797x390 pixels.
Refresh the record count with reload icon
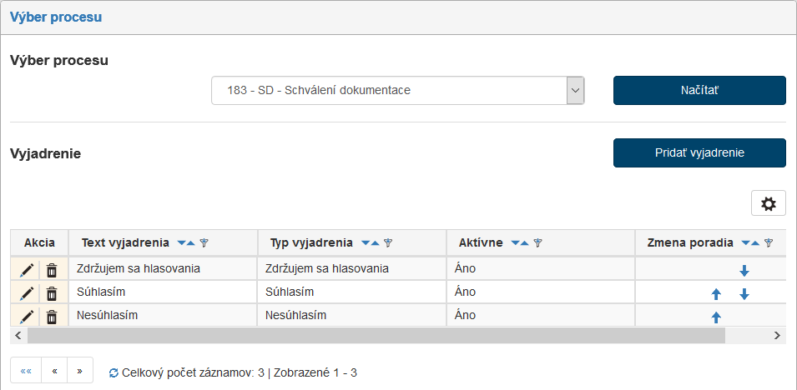(113, 373)
